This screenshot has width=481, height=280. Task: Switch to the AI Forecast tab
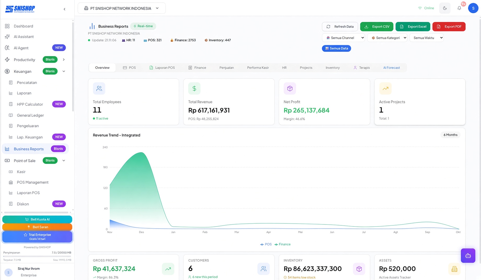click(391, 68)
